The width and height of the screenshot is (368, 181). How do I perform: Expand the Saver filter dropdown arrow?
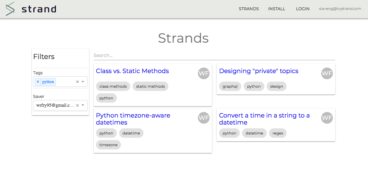pos(83,105)
